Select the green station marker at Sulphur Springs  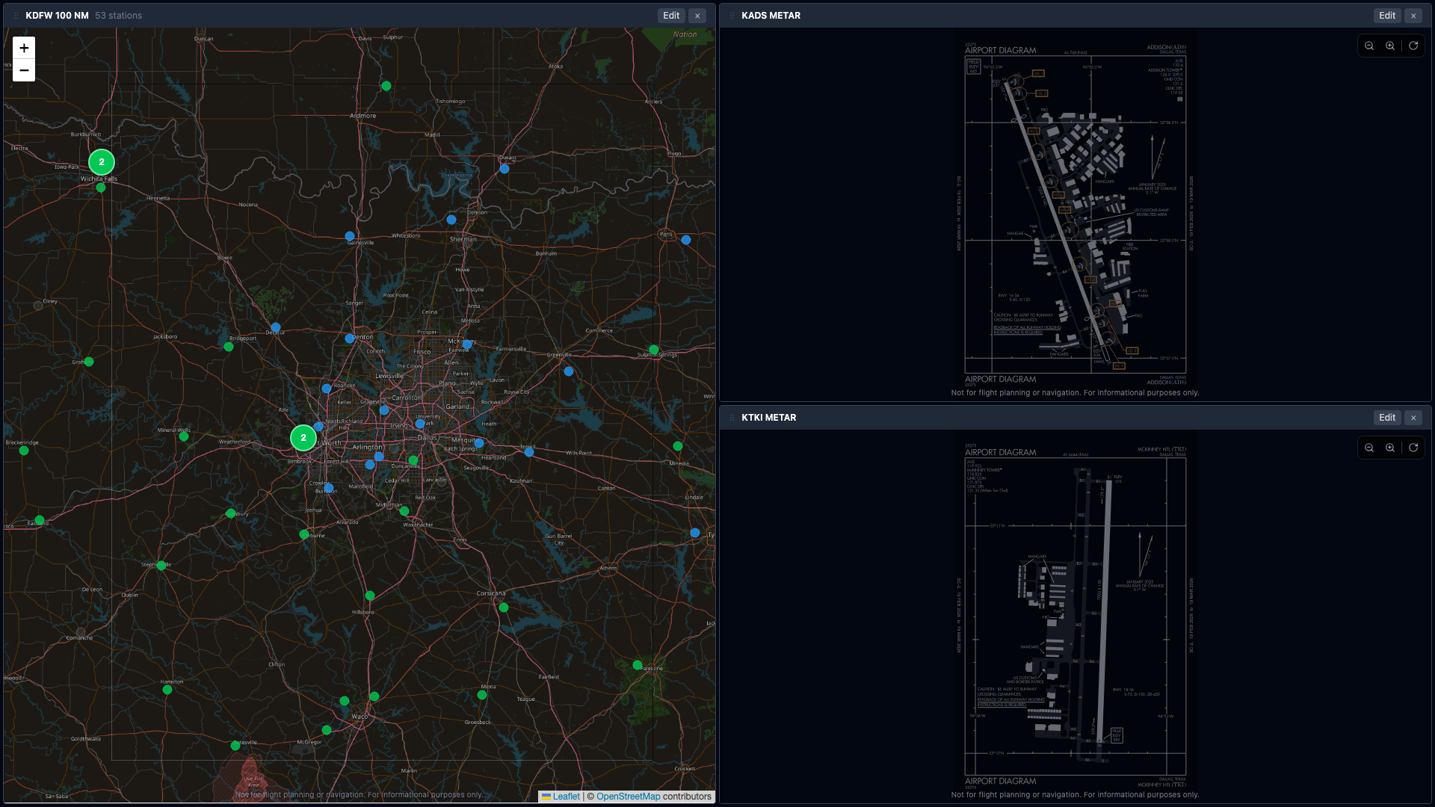click(x=654, y=350)
